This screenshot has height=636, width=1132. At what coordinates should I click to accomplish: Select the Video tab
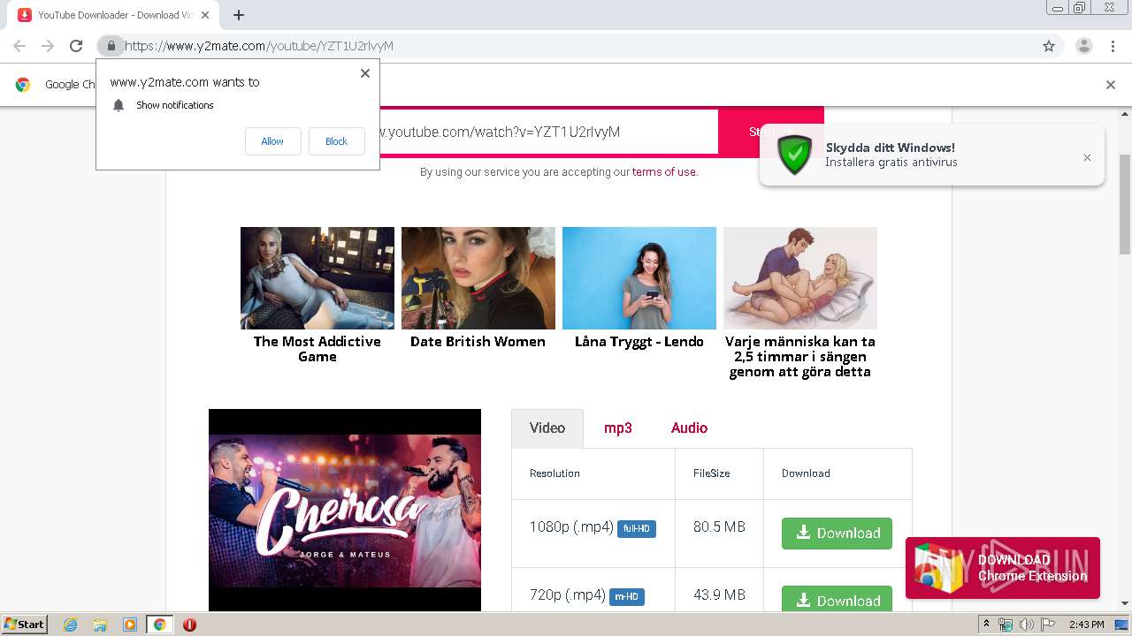(x=547, y=428)
